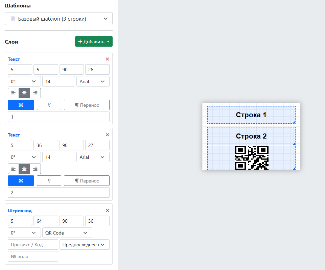Align first text layer right
This screenshot has width=325, height=270.
35,93
